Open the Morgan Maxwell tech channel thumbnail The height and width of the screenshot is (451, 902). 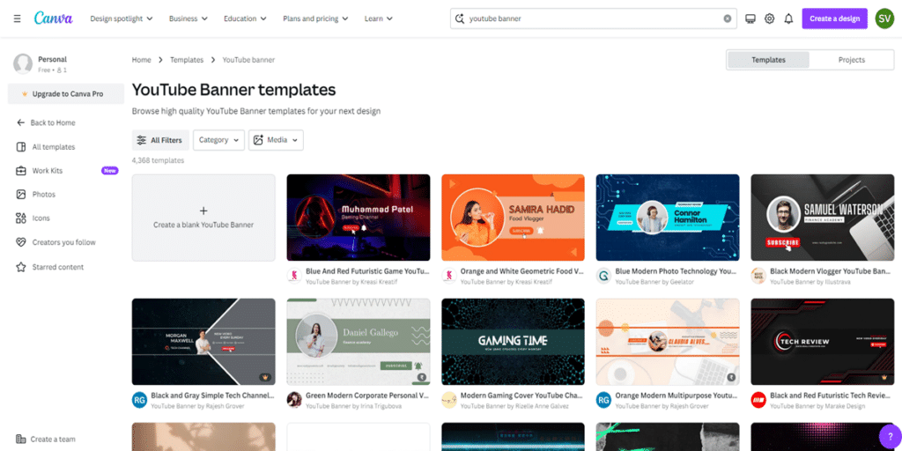coord(203,342)
